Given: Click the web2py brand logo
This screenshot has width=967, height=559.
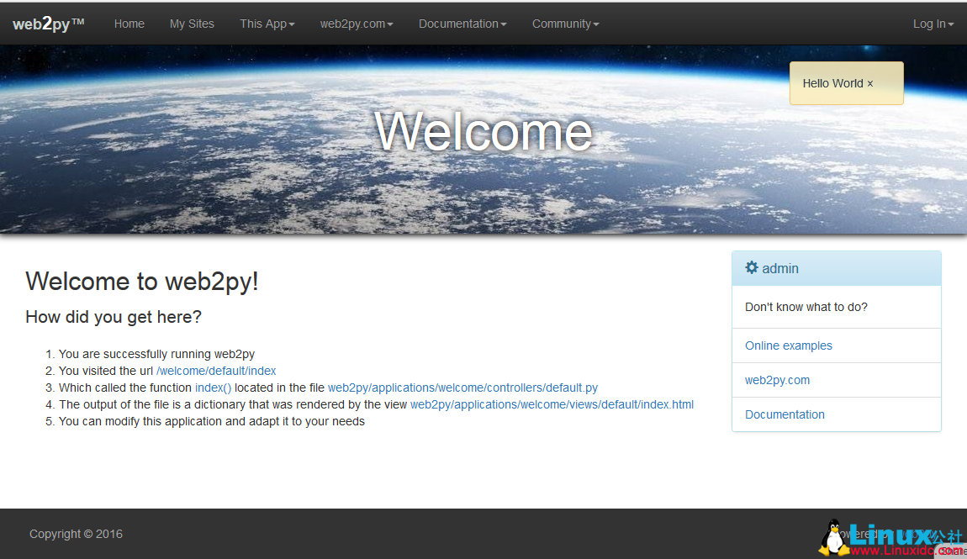Looking at the screenshot, I should point(48,24).
